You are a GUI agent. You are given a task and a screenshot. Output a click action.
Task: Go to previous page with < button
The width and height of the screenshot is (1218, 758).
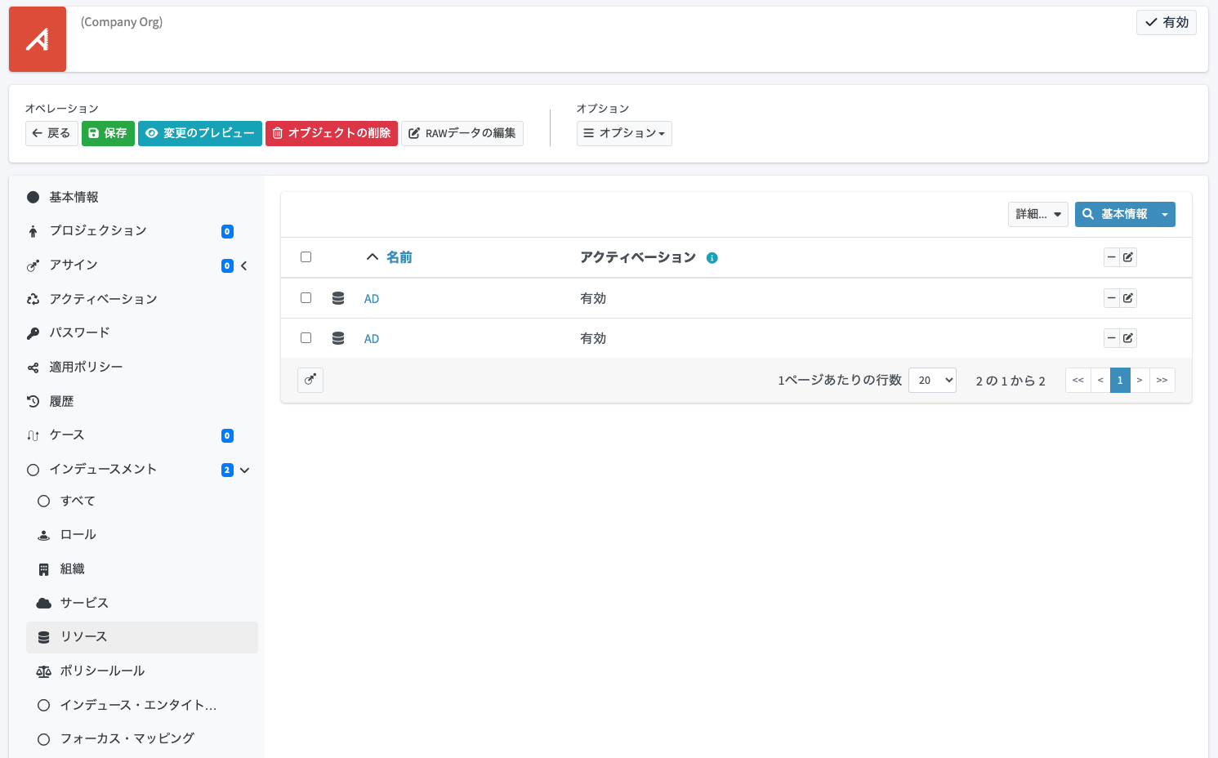tap(1100, 381)
